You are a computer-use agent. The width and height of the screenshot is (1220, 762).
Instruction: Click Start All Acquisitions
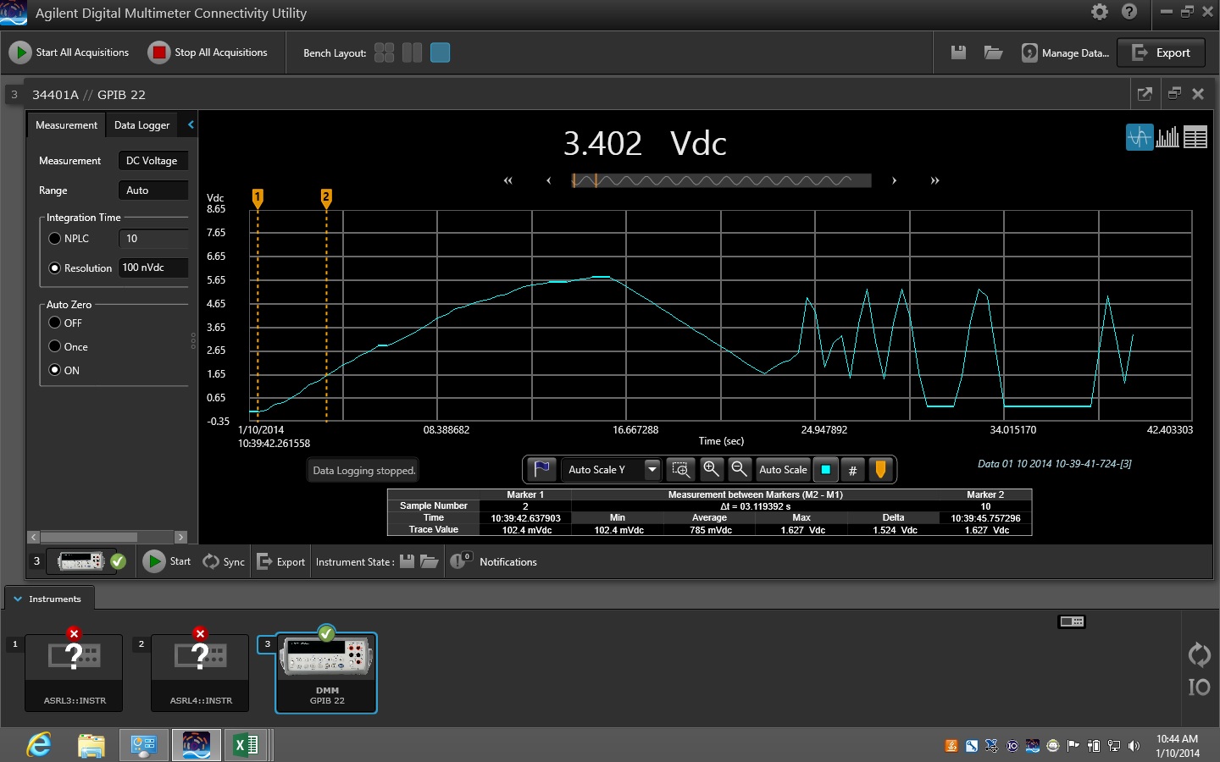click(69, 52)
